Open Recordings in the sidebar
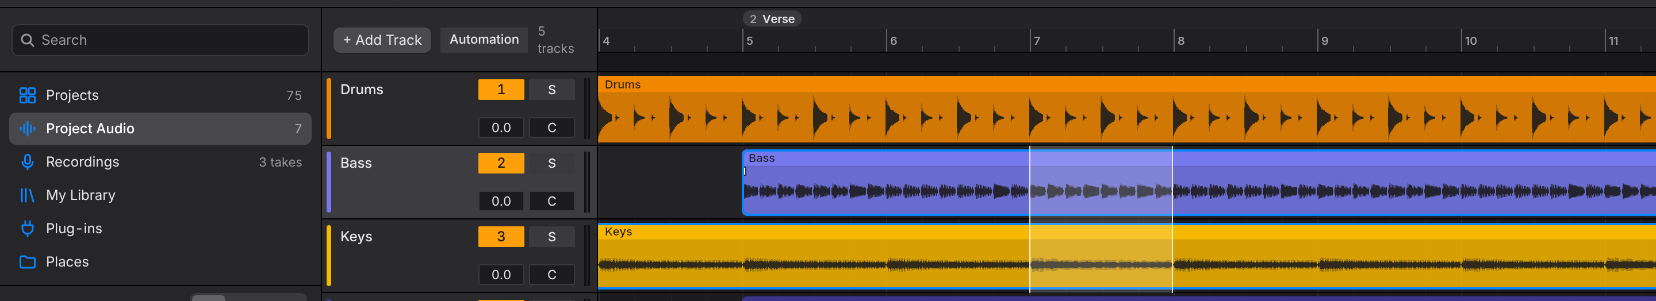The height and width of the screenshot is (301, 1656). (x=160, y=162)
